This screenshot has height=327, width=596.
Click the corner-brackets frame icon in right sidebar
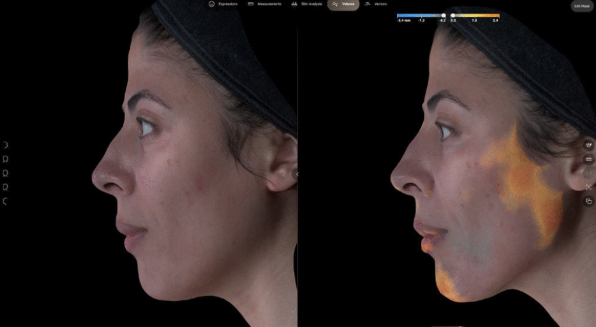pos(589,187)
